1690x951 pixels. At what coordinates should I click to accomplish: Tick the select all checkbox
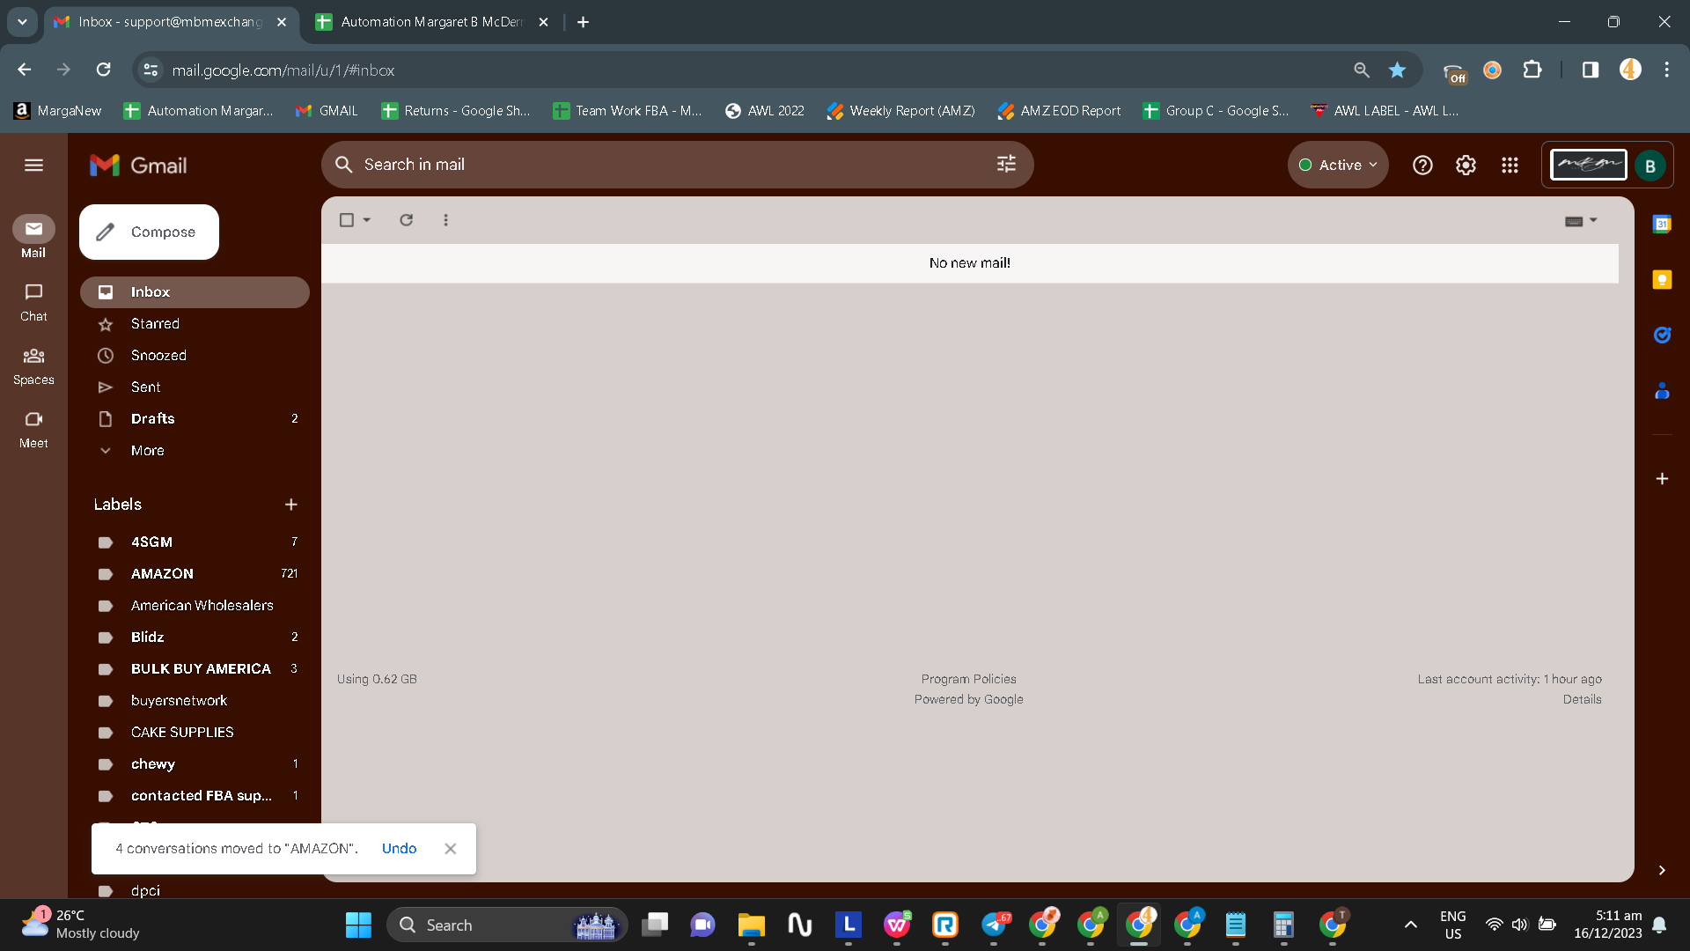tap(347, 220)
